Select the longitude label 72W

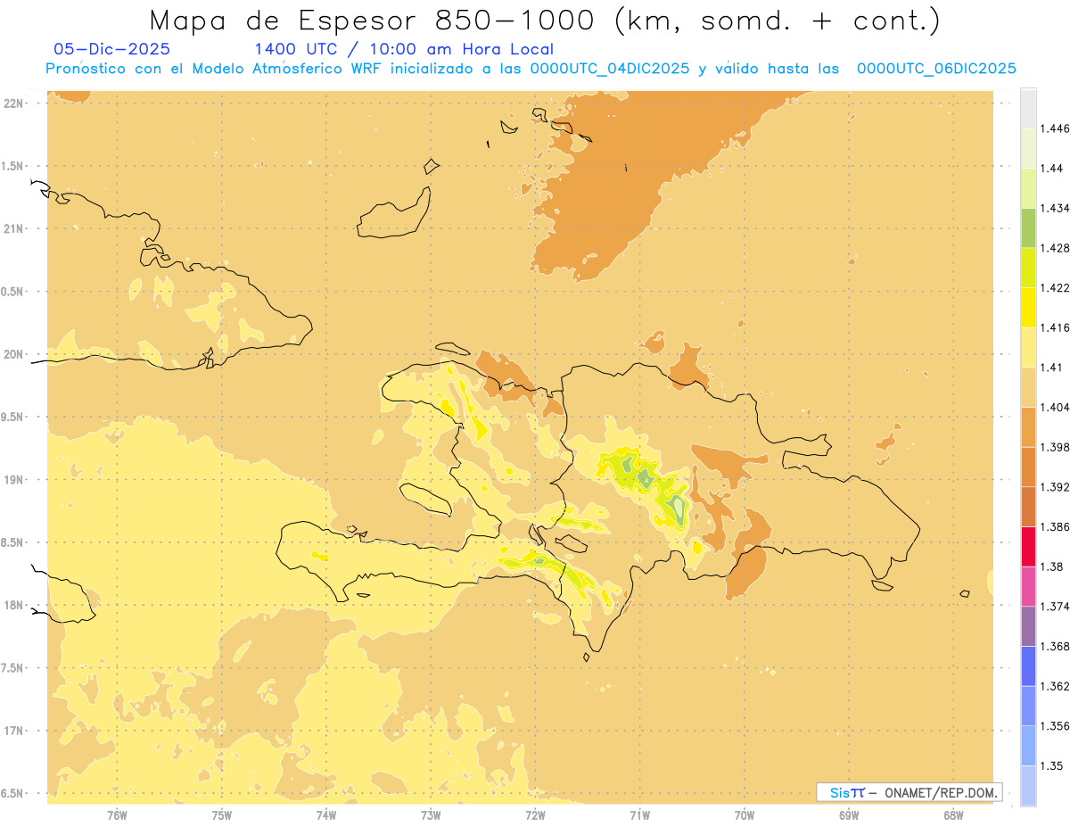pyautogui.click(x=535, y=815)
